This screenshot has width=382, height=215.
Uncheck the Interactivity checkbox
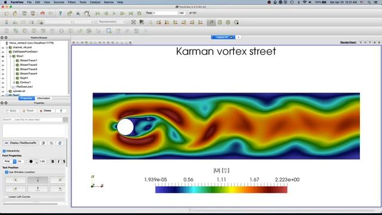(x=4, y=151)
